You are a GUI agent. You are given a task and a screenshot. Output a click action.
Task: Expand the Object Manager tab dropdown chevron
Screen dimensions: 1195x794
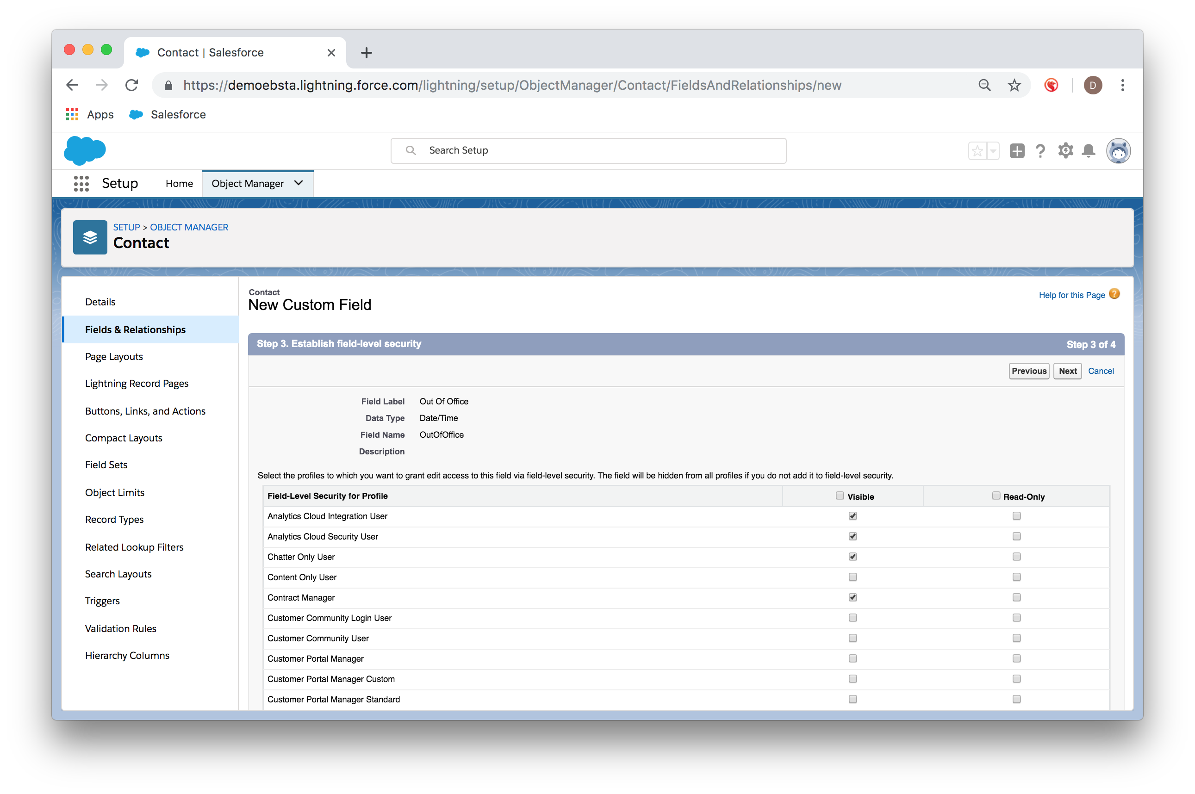click(299, 183)
